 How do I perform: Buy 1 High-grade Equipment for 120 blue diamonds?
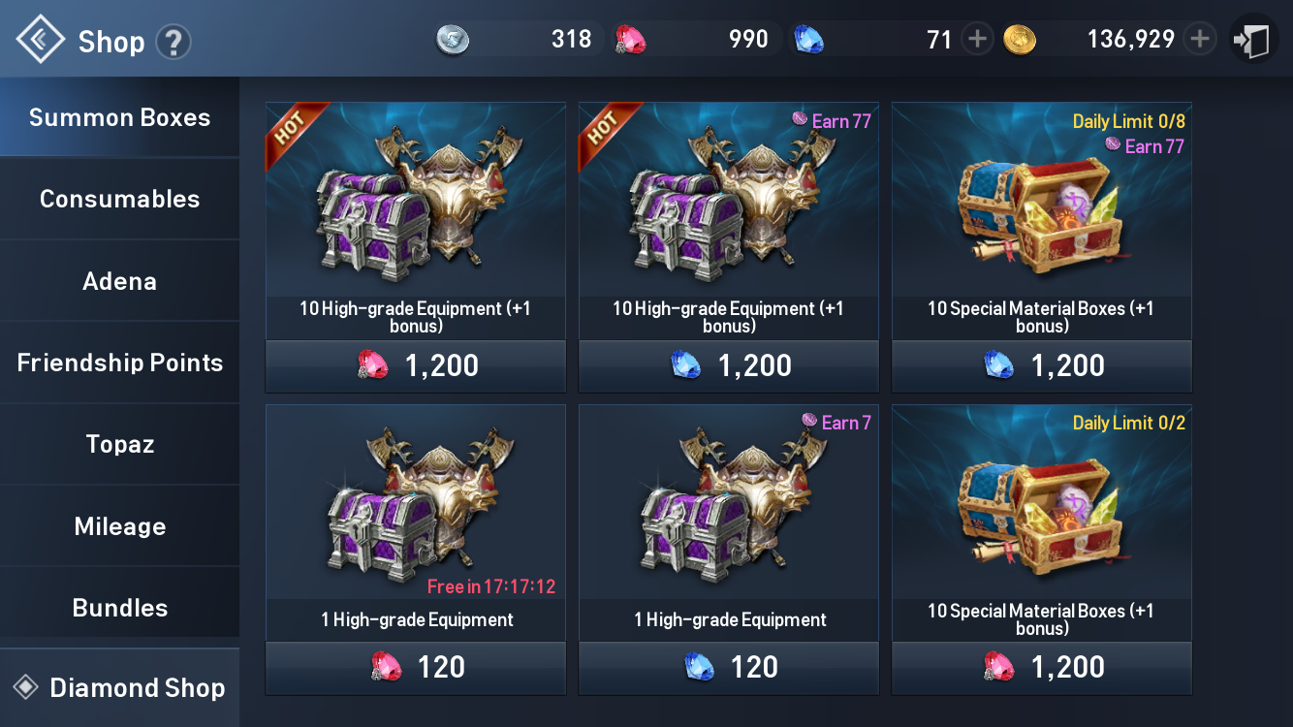(x=729, y=668)
